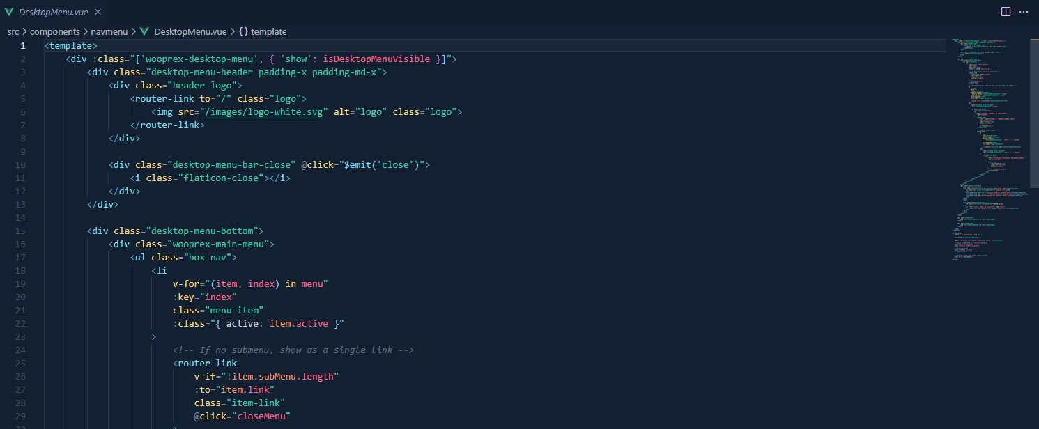The height and width of the screenshot is (429, 1039).
Task: Expand the components breadcrumb folder
Action: tap(54, 31)
